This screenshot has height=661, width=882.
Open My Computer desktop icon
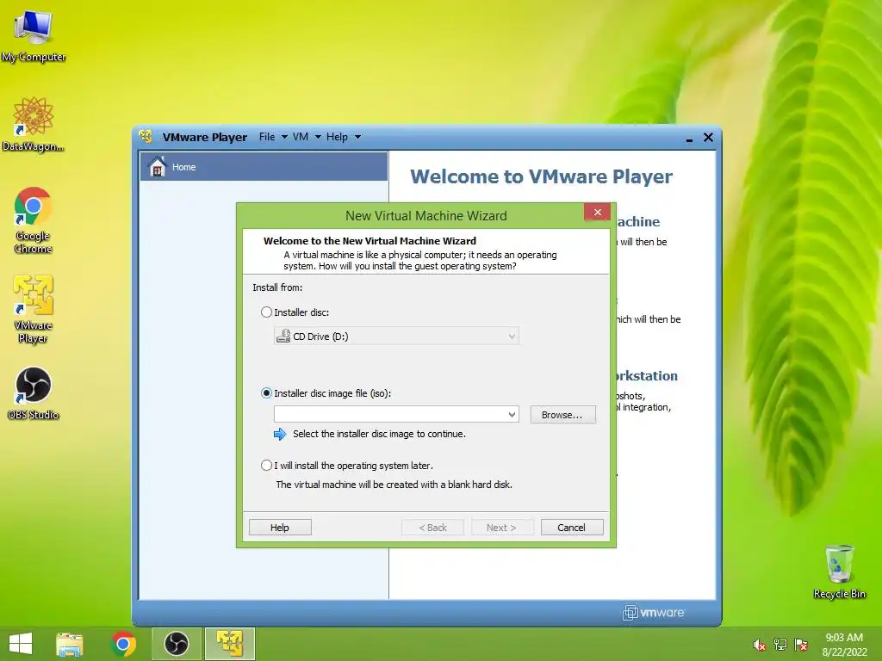(34, 35)
